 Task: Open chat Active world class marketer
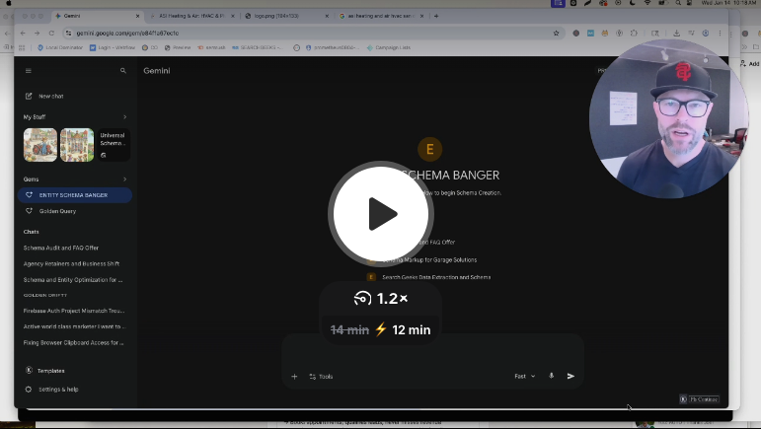(74, 326)
